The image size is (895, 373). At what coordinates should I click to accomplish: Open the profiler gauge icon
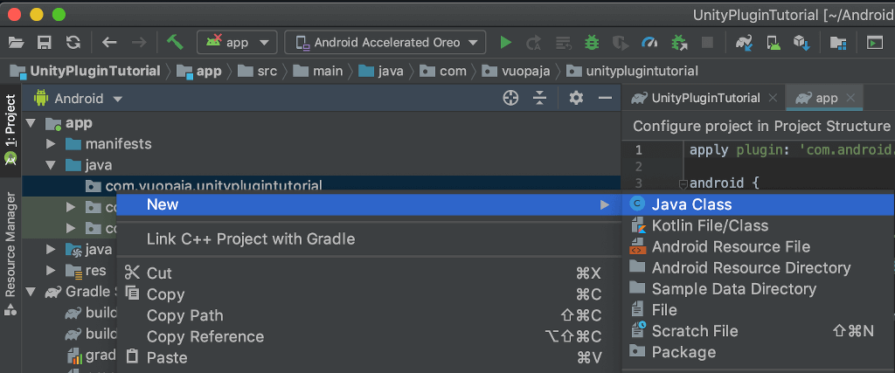(x=649, y=42)
